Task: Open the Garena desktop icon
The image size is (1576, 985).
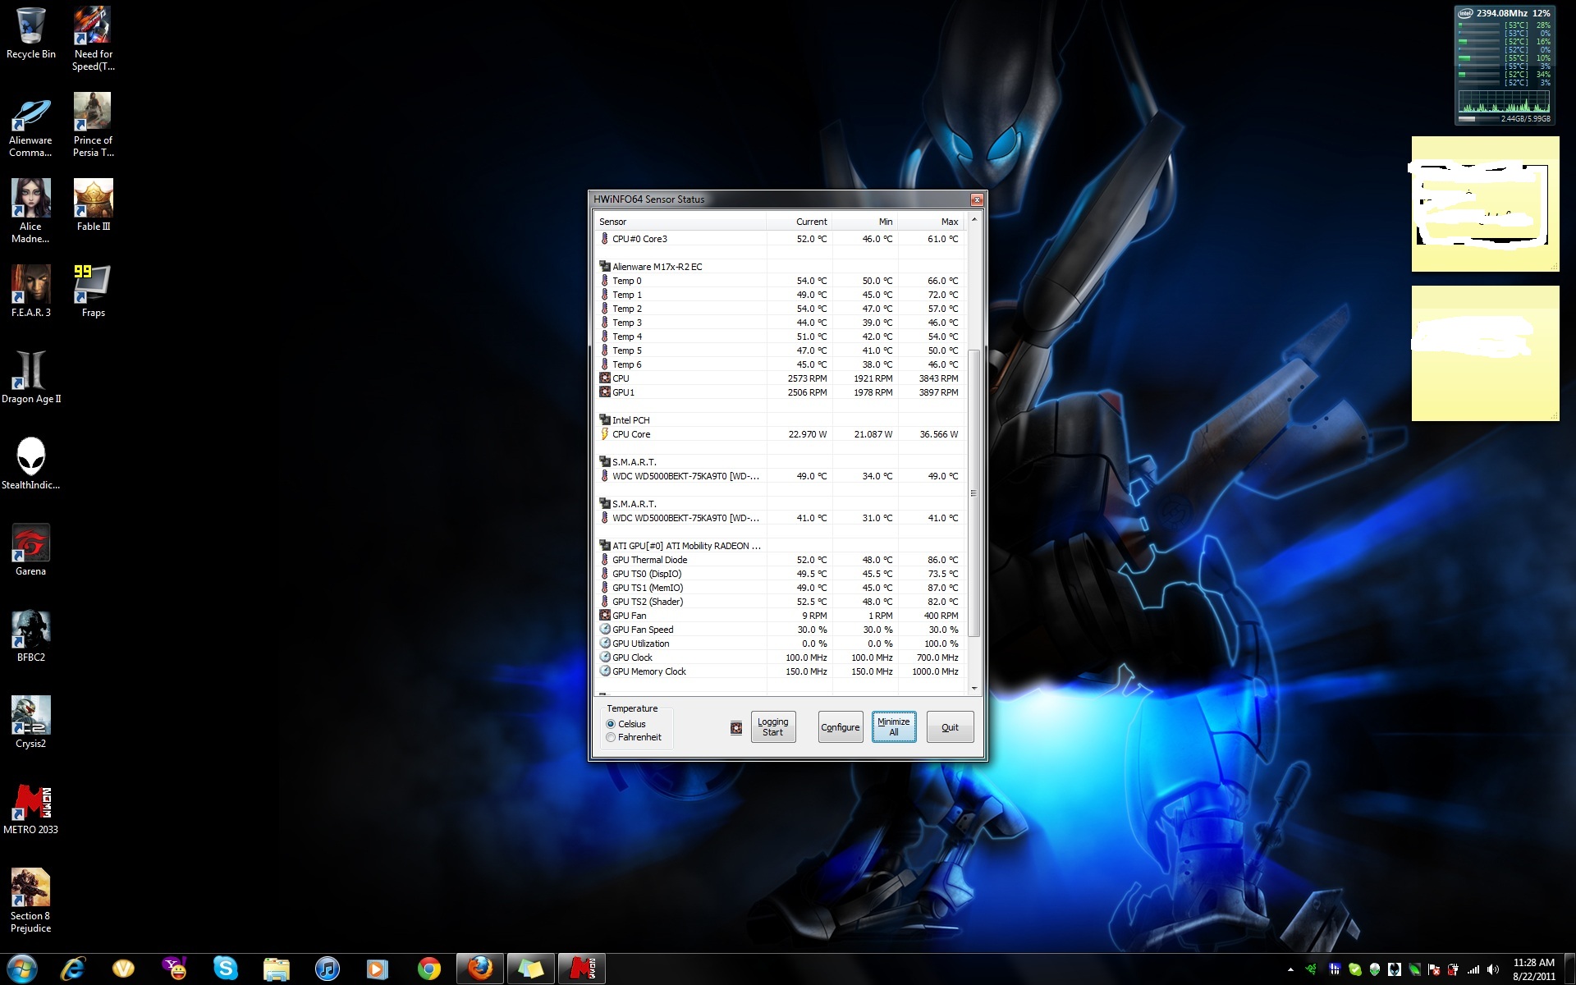Action: tap(30, 543)
